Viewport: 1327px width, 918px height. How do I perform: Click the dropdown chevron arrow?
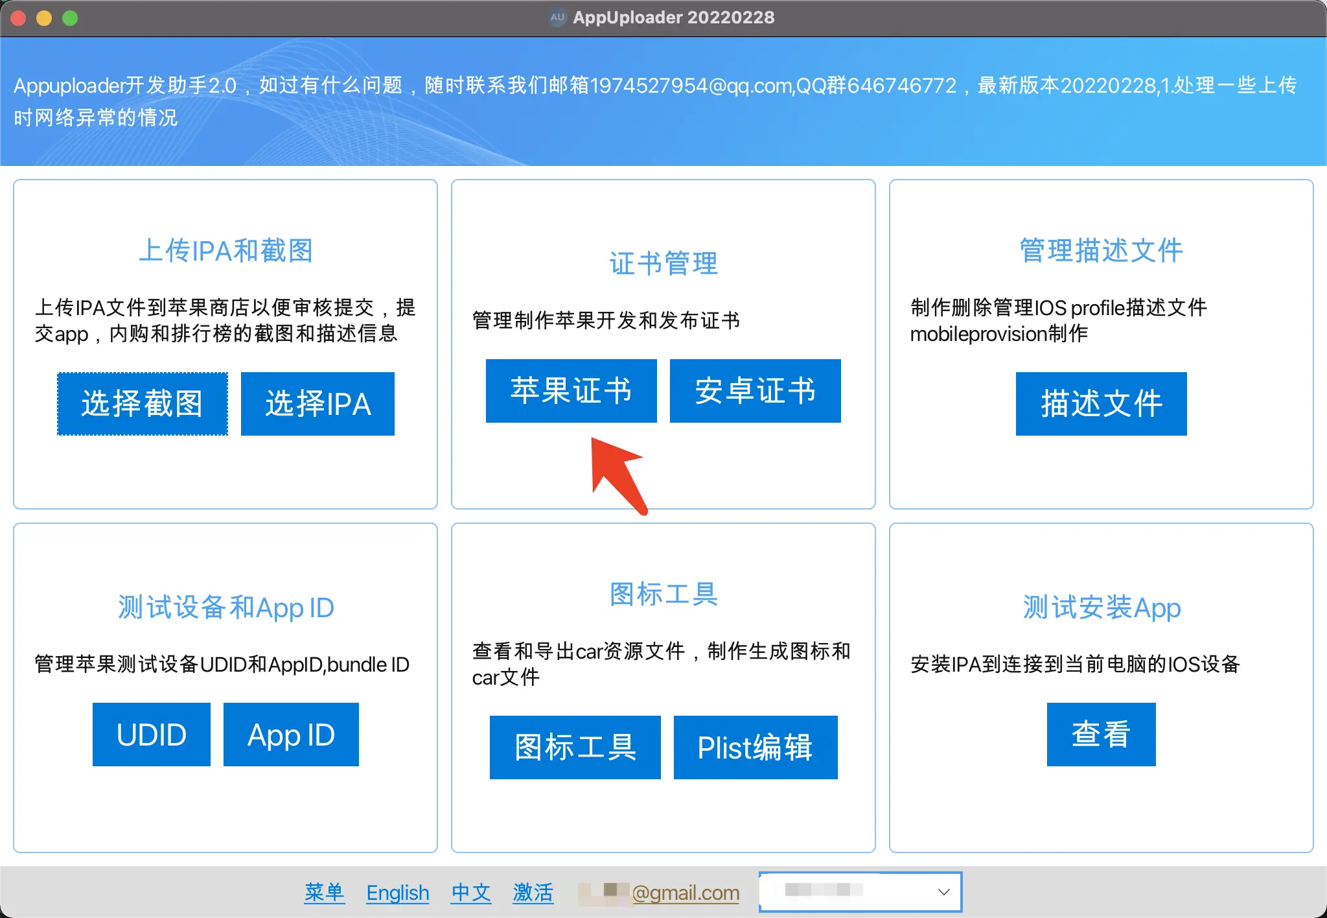(x=943, y=892)
